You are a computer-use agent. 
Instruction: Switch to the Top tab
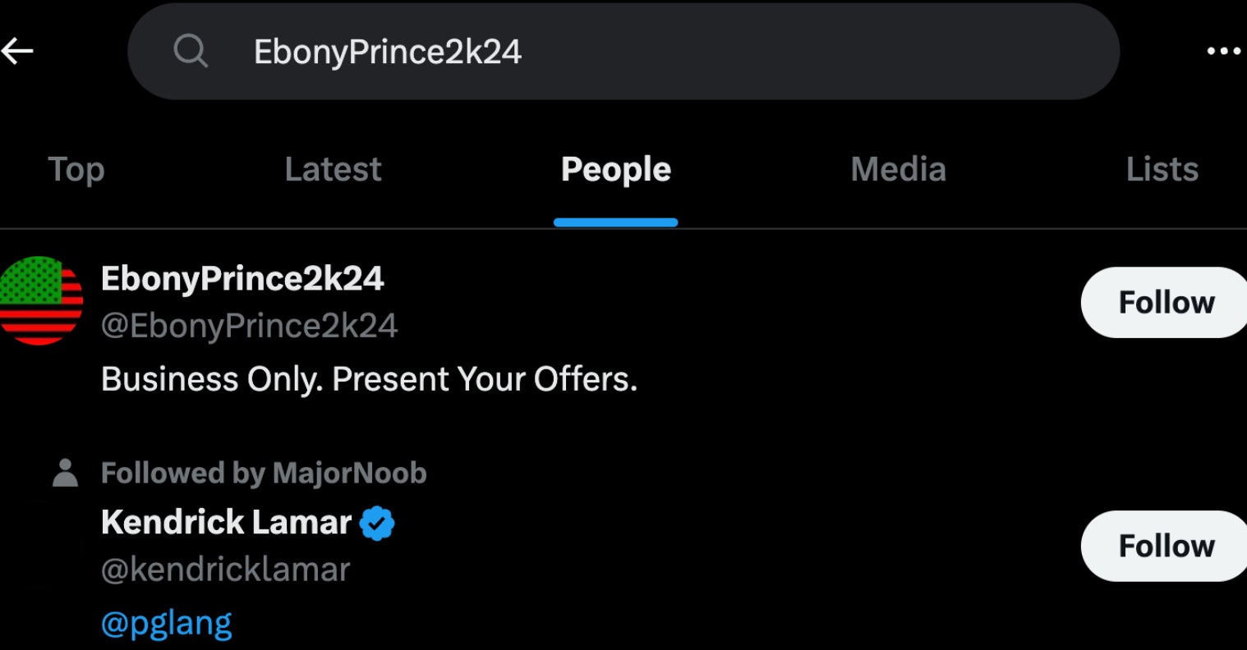pos(76,170)
